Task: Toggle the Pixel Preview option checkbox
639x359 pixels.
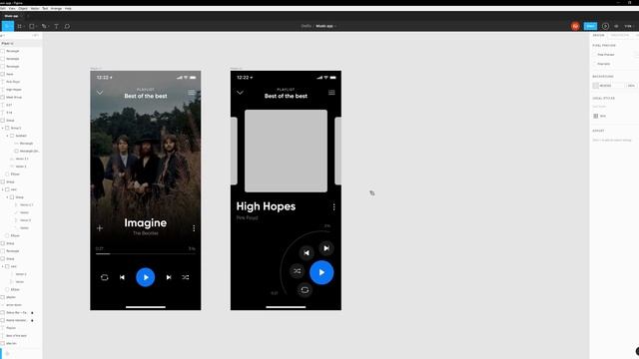Action: (x=595, y=55)
